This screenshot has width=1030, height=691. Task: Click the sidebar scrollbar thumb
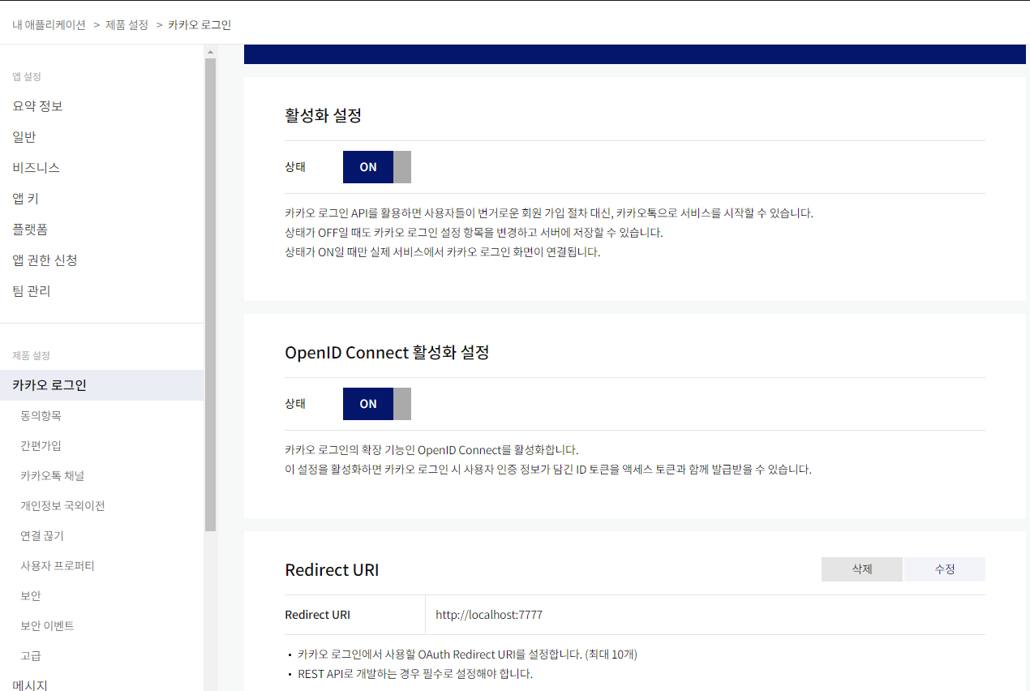(x=211, y=295)
